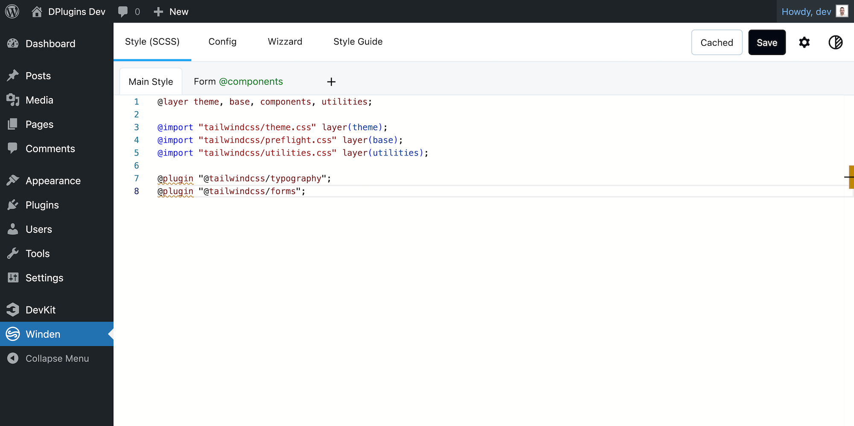Image resolution: width=854 pixels, height=426 pixels.
Task: Open the New content dropdown
Action: click(171, 12)
